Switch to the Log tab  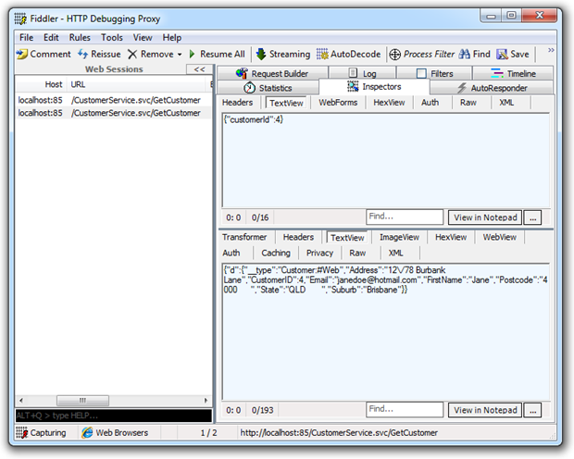(362, 73)
